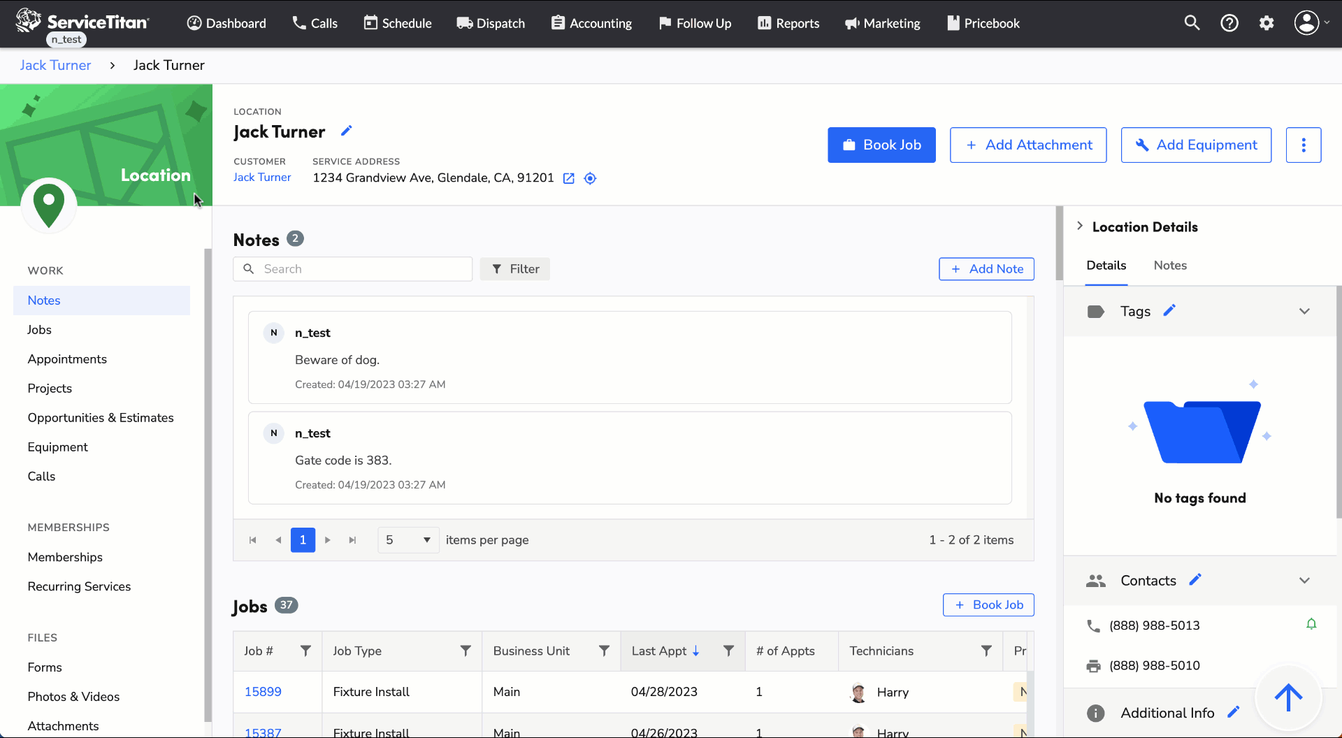Open Dispatch from the top navigation
1342x738 pixels.
click(x=491, y=22)
